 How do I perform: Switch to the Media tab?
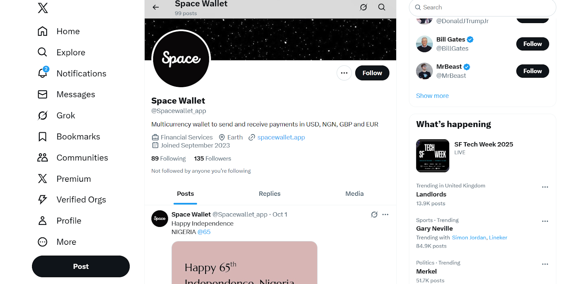click(354, 194)
